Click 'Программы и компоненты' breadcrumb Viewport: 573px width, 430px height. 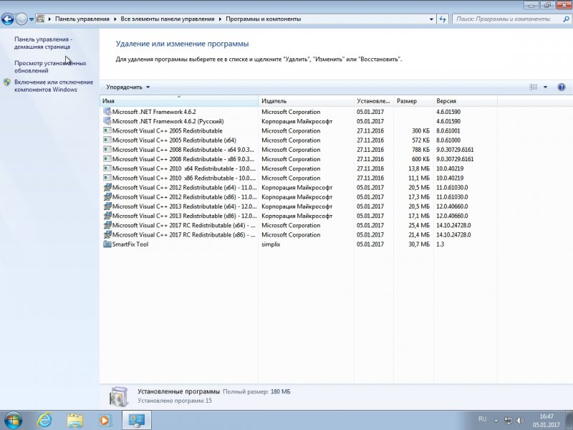point(263,19)
